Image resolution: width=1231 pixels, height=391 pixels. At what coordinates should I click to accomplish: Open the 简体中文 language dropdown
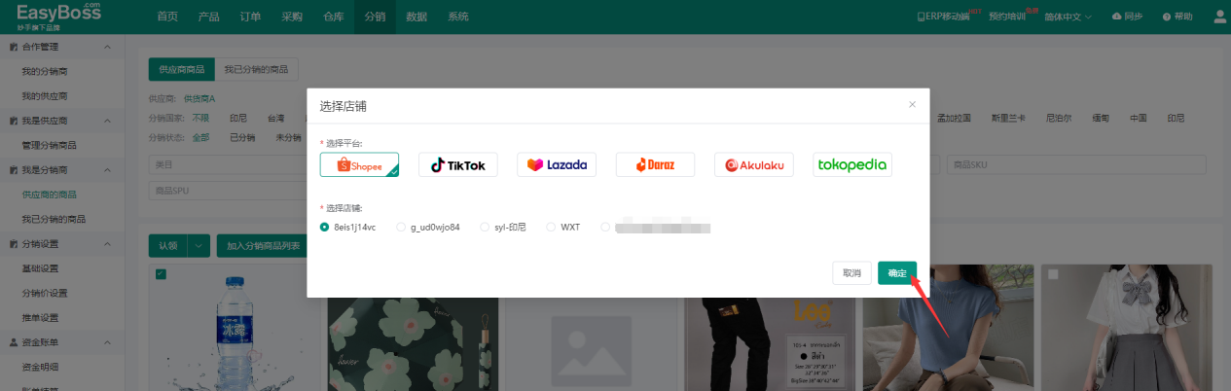pos(1068,17)
